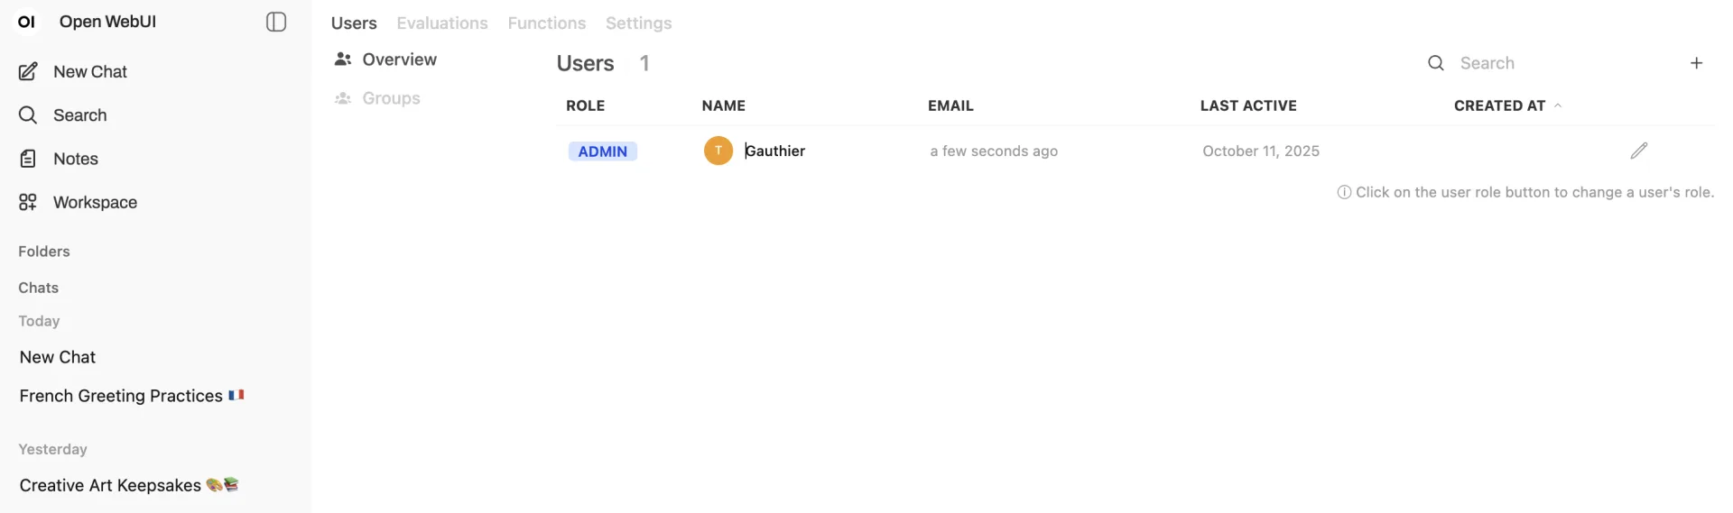The width and height of the screenshot is (1733, 513).
Task: Collapse the Chats section
Action: pos(39,288)
